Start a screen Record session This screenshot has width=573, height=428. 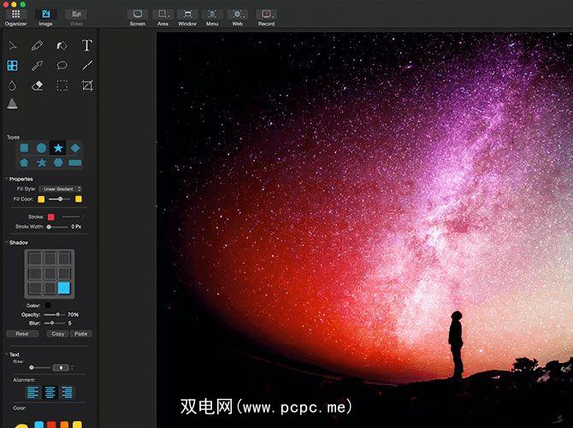[x=266, y=18]
